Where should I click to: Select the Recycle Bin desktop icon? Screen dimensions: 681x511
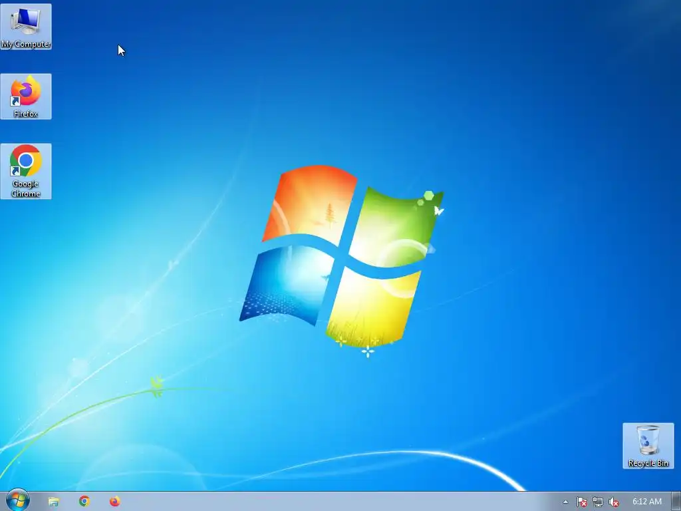(648, 446)
